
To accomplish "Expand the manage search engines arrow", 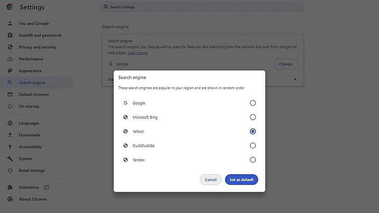I will pyautogui.click(x=295, y=79).
